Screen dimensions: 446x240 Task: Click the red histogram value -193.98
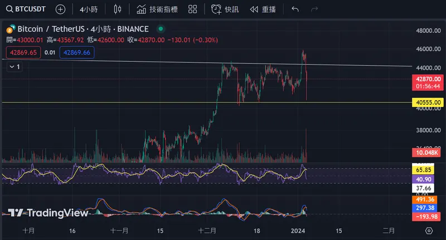coord(426,217)
